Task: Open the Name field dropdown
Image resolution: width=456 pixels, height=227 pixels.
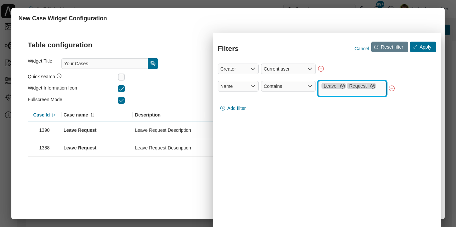Action: 238,86
